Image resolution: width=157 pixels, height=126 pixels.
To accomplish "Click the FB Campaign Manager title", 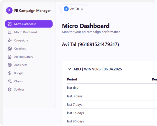I will [x=32, y=11].
